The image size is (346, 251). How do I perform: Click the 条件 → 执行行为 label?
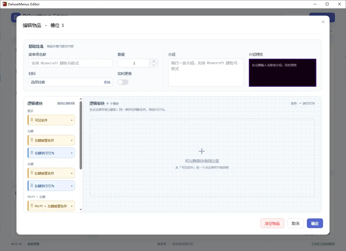click(x=303, y=103)
